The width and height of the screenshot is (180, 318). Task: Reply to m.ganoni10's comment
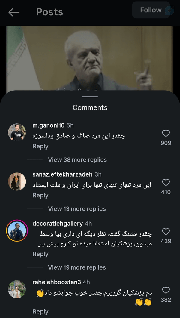click(x=40, y=147)
